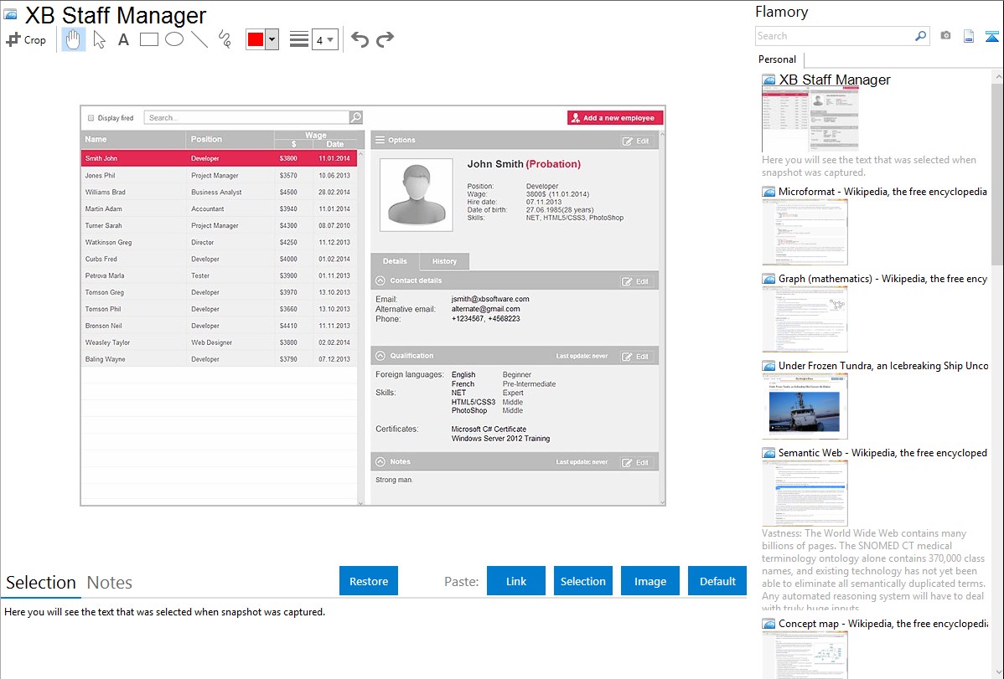
Task: Select the Jones Phil row
Action: coord(219,175)
